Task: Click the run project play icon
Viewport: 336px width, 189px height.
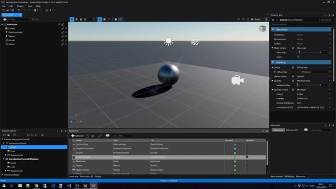Action: click(50, 10)
